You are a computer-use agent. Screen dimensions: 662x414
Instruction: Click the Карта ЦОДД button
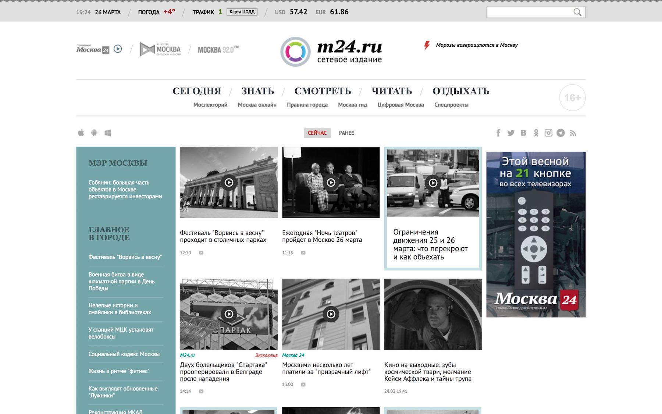point(242,12)
